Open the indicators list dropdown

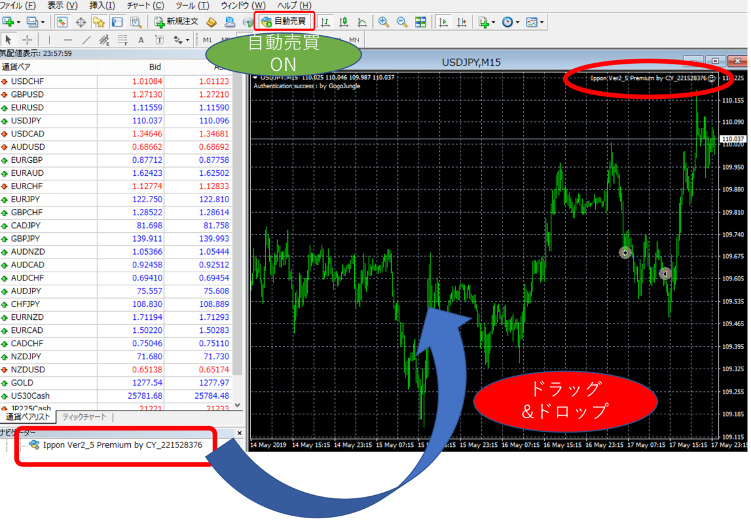pos(486,22)
